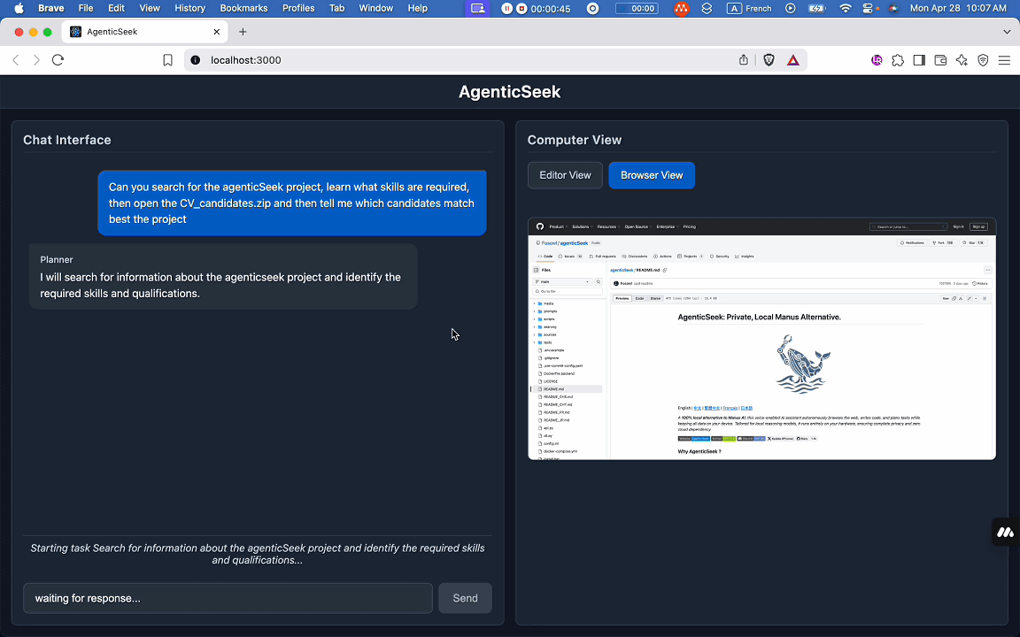Image resolution: width=1020 pixels, height=637 pixels.
Task: Click the chat message input field
Action: point(228,598)
